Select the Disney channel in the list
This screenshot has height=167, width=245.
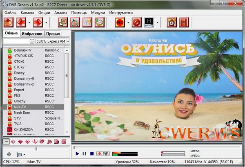19,72
